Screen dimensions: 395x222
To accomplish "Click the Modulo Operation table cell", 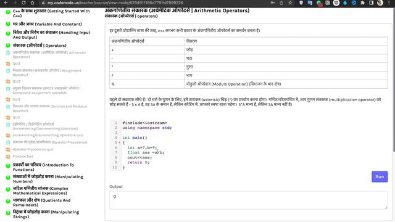I will click(x=286, y=84).
